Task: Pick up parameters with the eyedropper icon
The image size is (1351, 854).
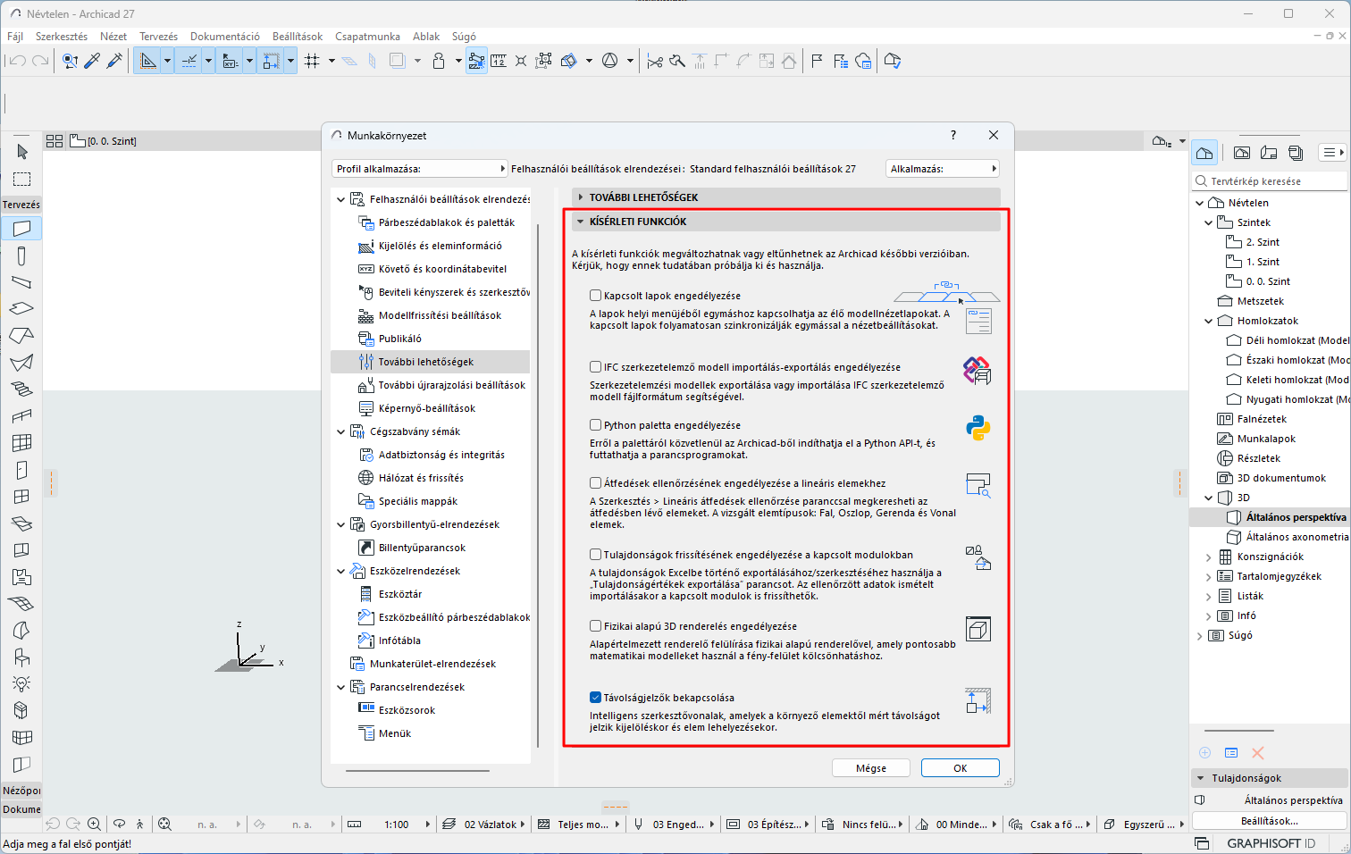Action: [92, 61]
